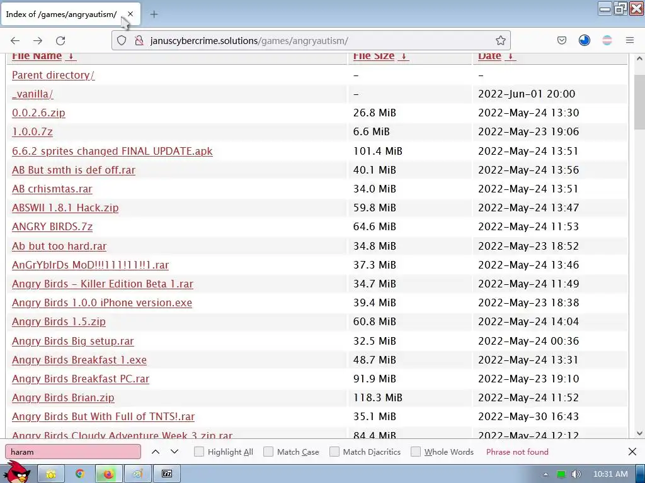
Task: Open the tracking protection shield icon
Action: click(122, 40)
